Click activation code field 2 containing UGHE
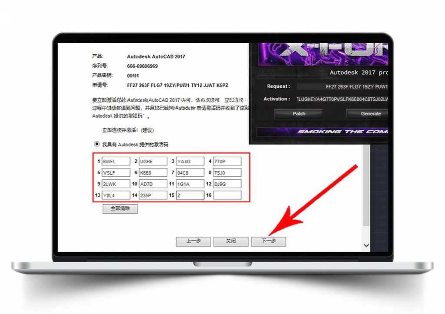 (x=153, y=161)
